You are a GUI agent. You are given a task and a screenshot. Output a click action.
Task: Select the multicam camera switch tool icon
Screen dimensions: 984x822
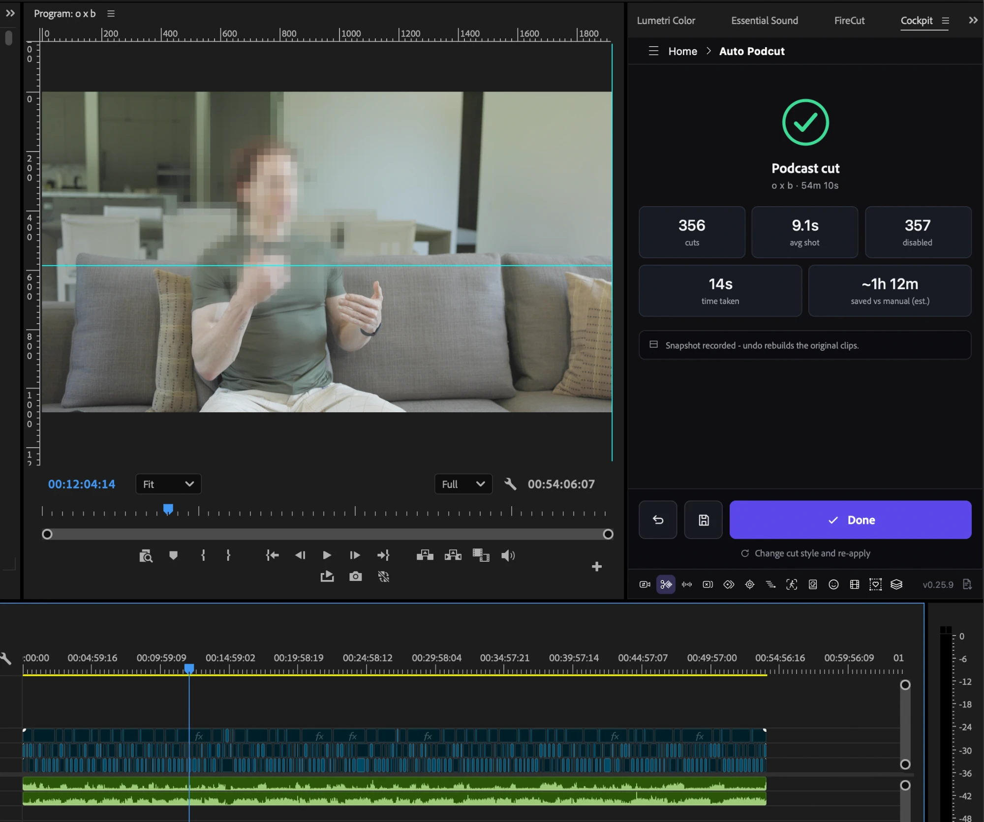[x=645, y=584]
